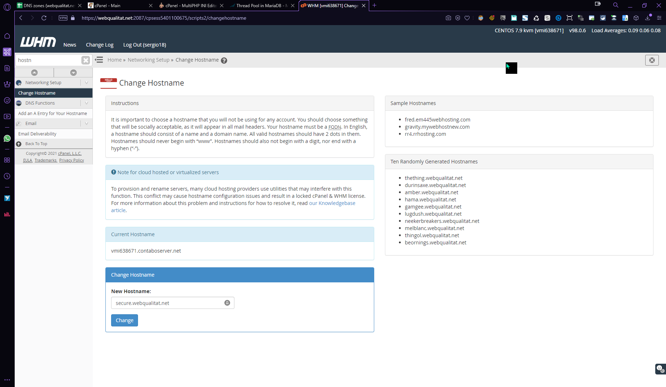This screenshot has height=387, width=666.
Task: Clear the WHM search box
Action: coord(86,60)
